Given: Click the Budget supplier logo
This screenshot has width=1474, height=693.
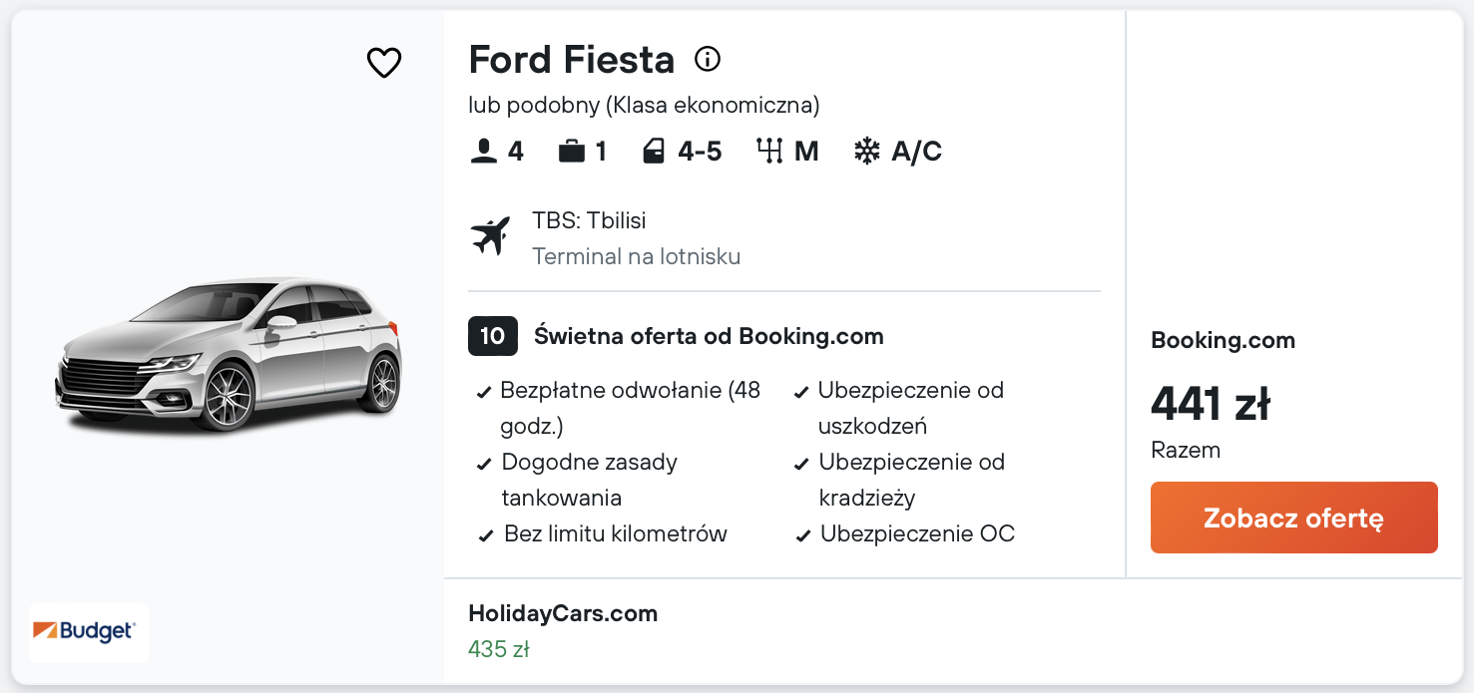Looking at the screenshot, I should [x=89, y=632].
